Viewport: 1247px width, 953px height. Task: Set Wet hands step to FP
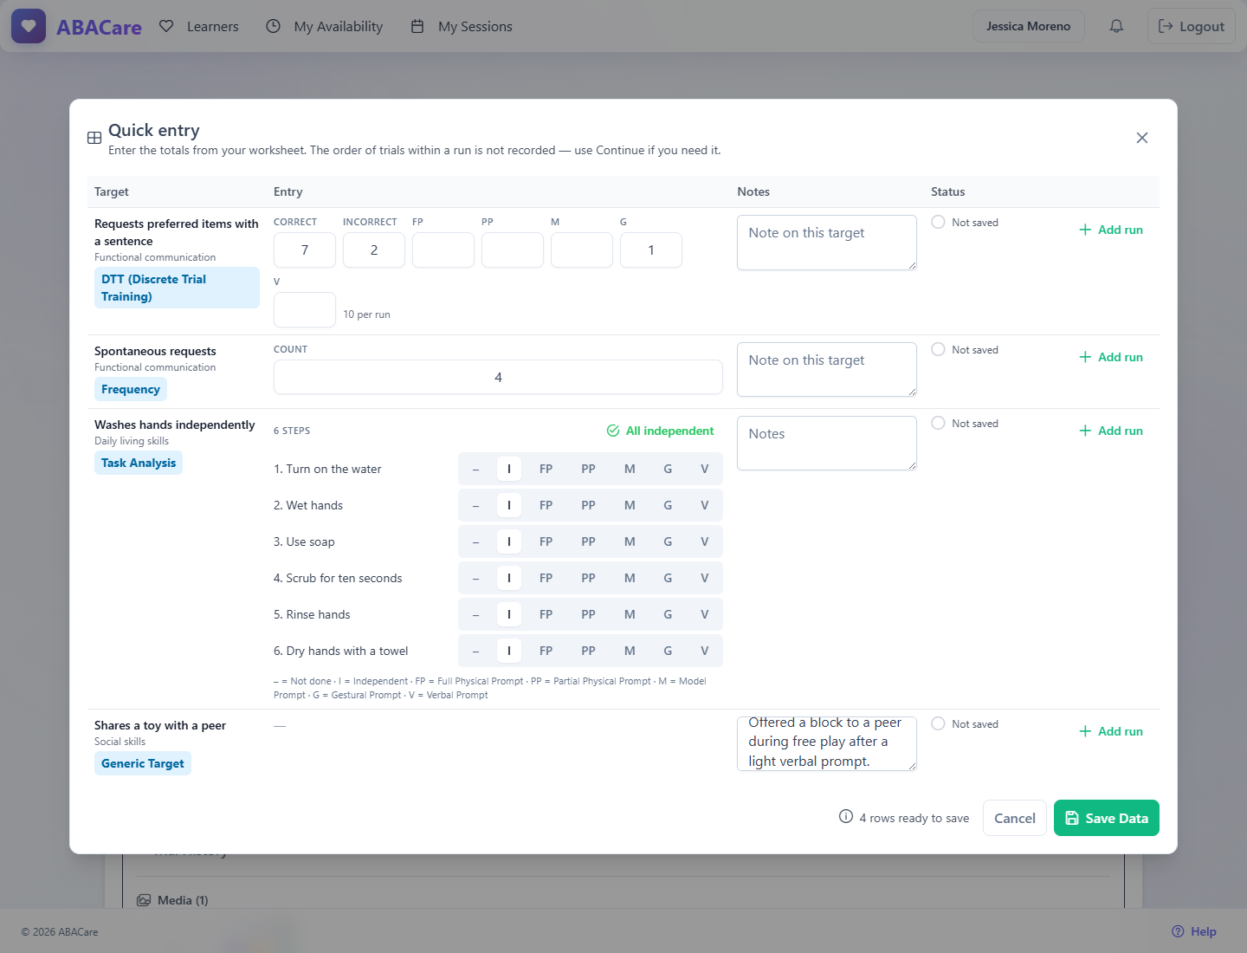[x=546, y=505]
